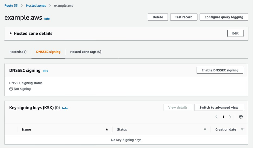Click page number 1 in pagination
Image resolution: width=253 pixels, height=148 pixels.
coord(223,117)
